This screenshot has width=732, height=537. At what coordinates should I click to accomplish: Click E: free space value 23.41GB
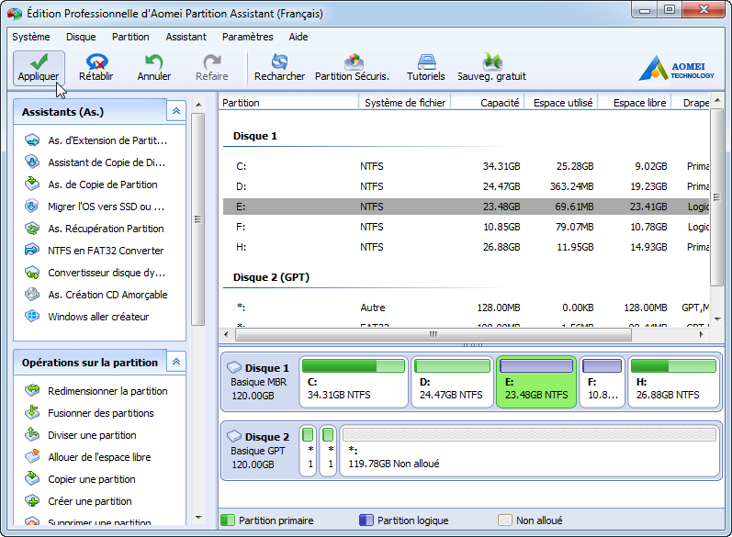click(648, 207)
